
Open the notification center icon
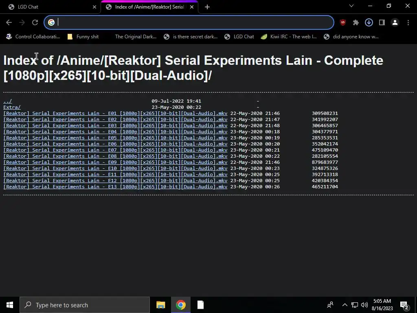pos(404,305)
